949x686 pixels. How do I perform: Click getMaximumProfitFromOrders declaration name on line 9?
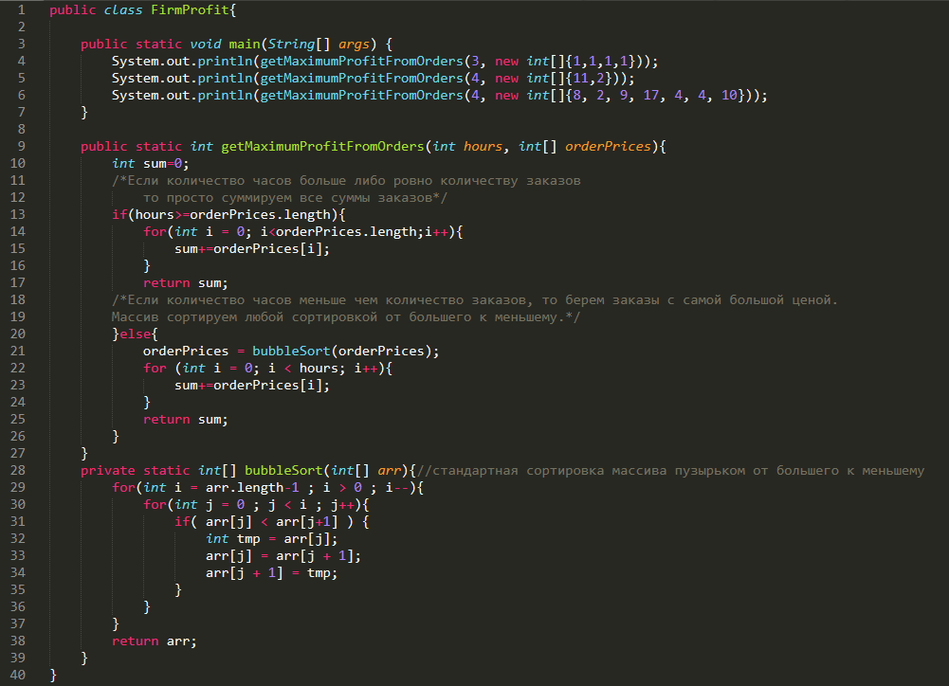tap(322, 147)
